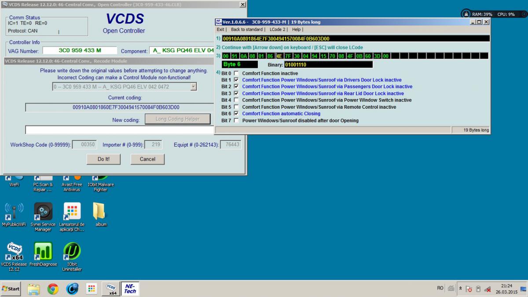Image resolution: width=528 pixels, height=297 pixels.
Task: Click the Binary value field 01001110
Action: [328, 65]
